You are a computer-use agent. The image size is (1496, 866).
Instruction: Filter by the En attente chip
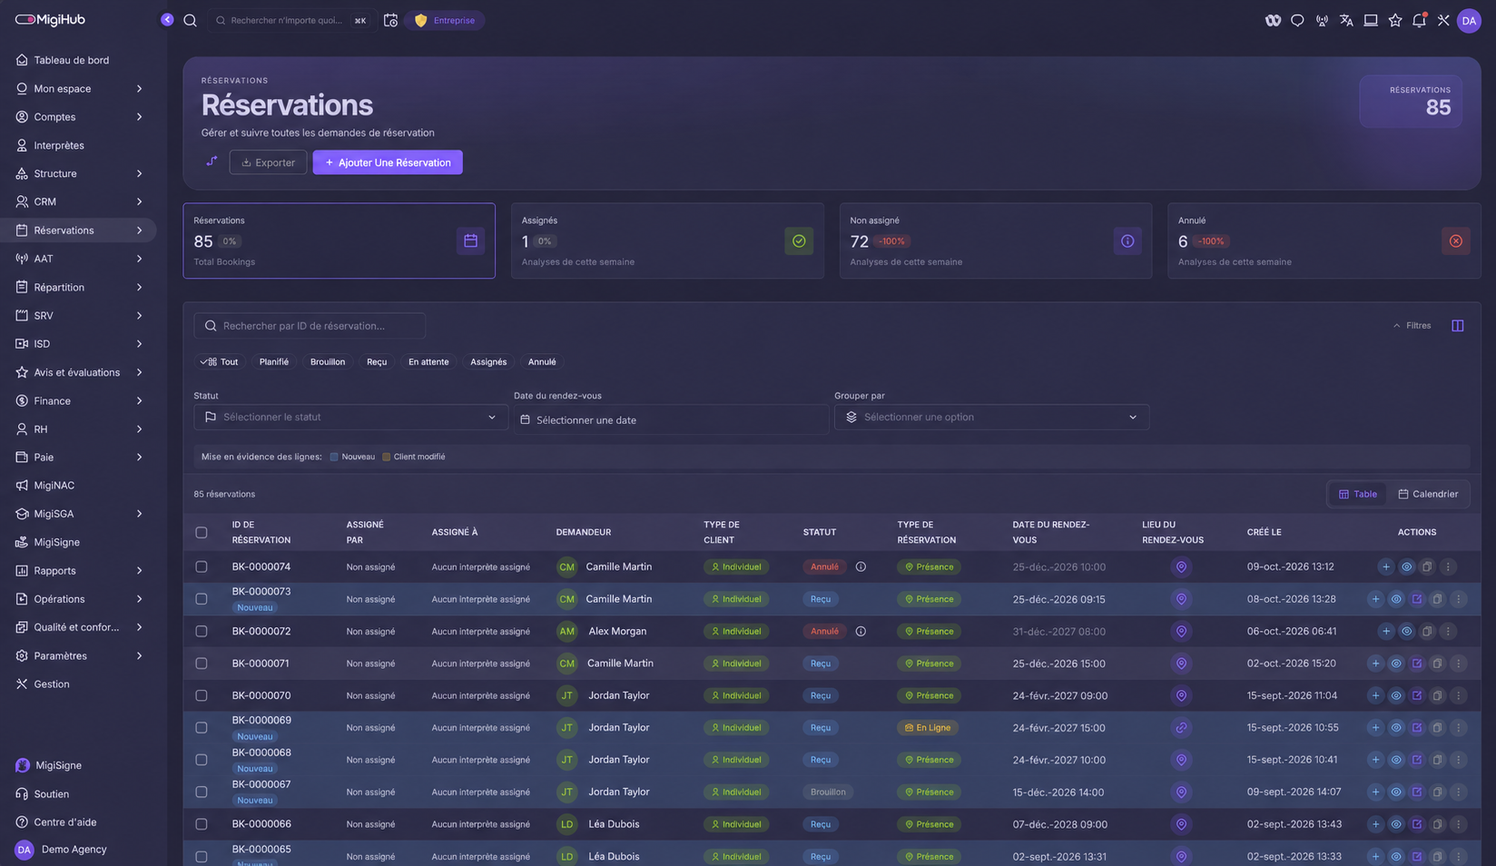coord(428,361)
